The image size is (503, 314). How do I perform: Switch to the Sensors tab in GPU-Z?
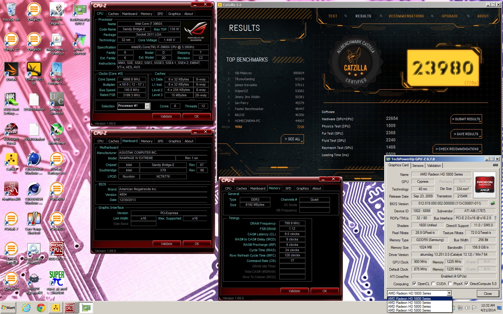[418, 166]
